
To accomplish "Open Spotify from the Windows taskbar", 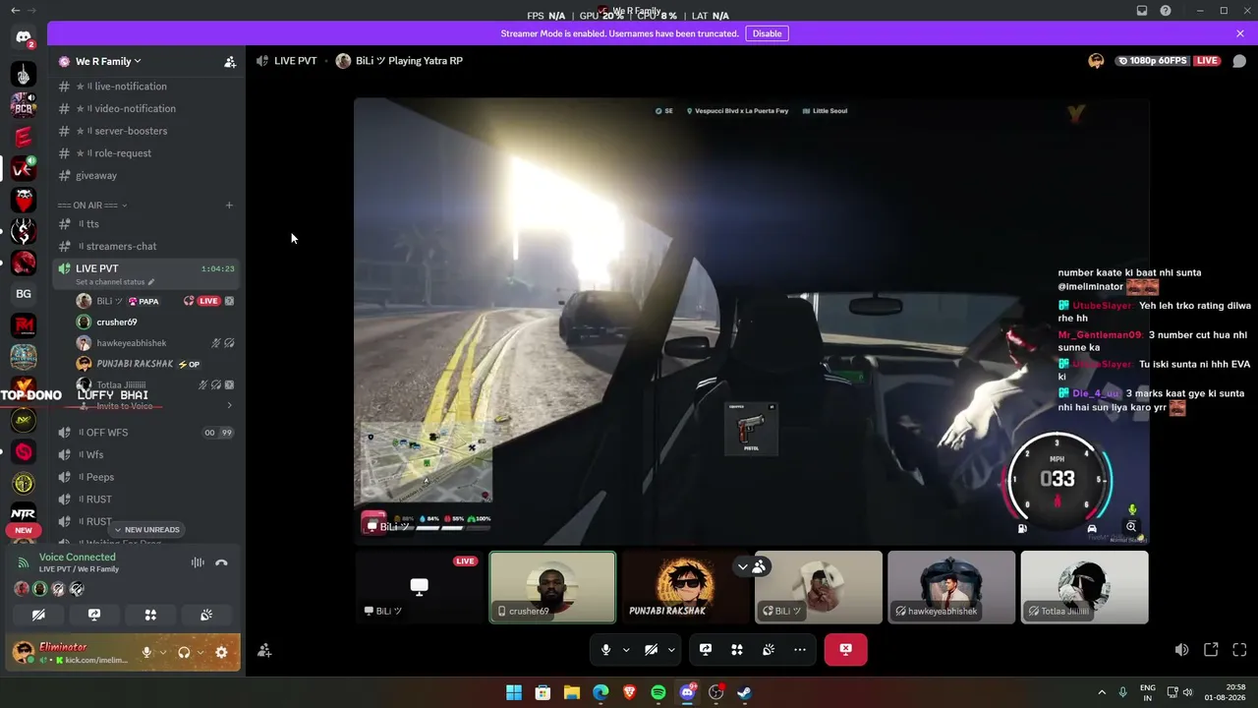I will pos(658,692).
